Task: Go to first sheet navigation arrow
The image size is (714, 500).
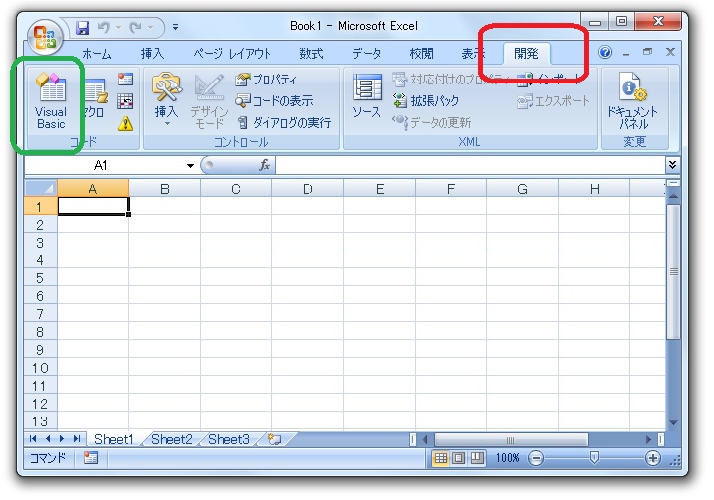Action: pos(33,439)
